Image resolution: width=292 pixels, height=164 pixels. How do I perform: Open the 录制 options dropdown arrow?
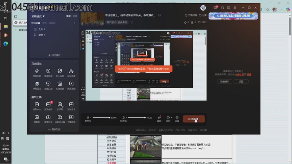click(171, 118)
